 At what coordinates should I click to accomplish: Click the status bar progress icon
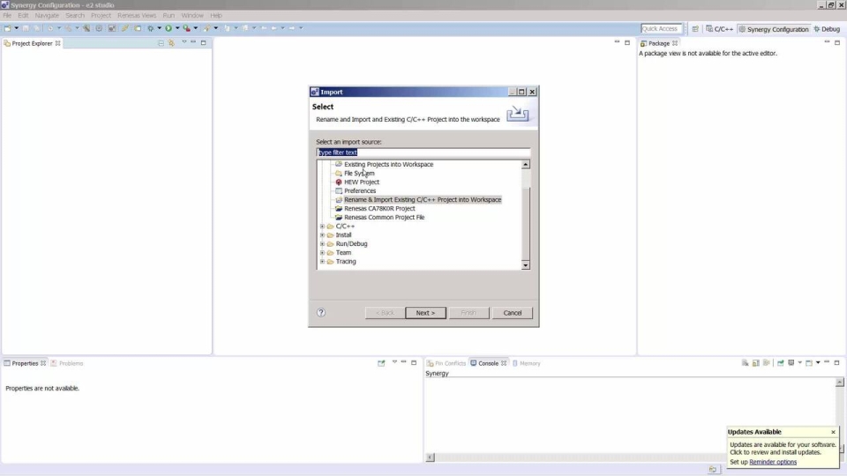pos(713,470)
